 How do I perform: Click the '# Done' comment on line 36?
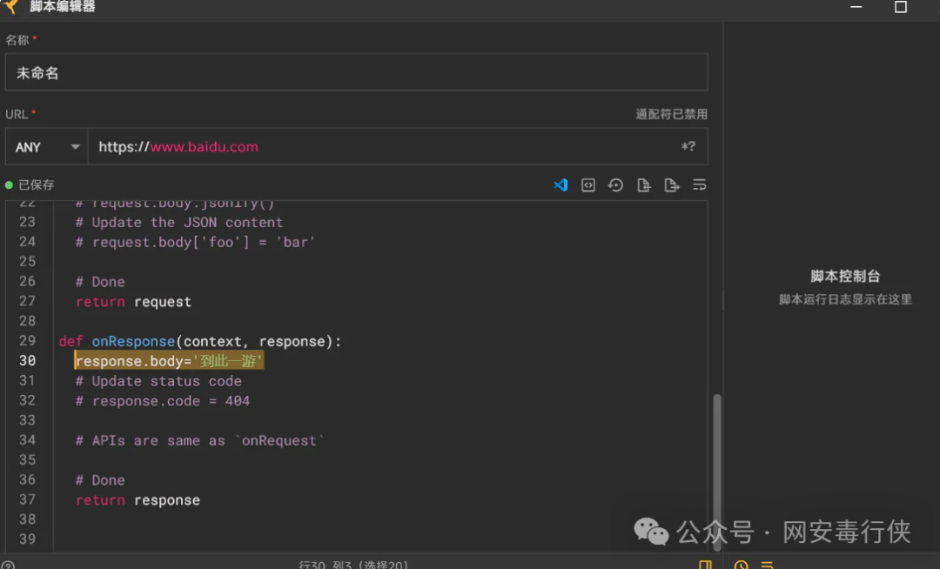pos(100,479)
